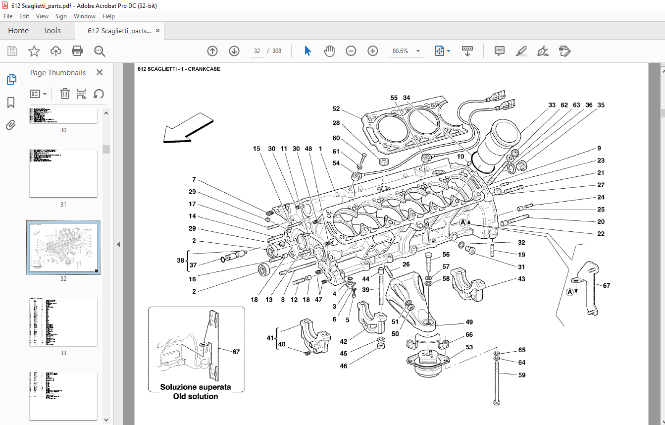665x425 pixels.
Task: Switch to the Tools tab
Action: point(52,31)
